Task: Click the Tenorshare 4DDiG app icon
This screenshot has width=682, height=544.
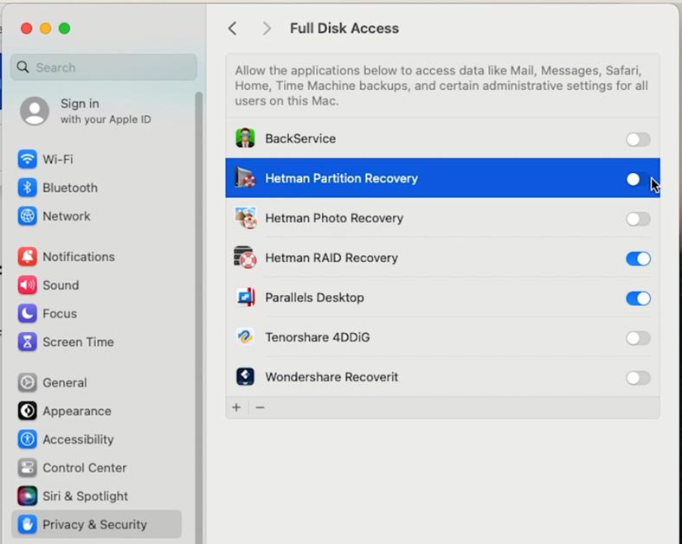Action: [245, 337]
